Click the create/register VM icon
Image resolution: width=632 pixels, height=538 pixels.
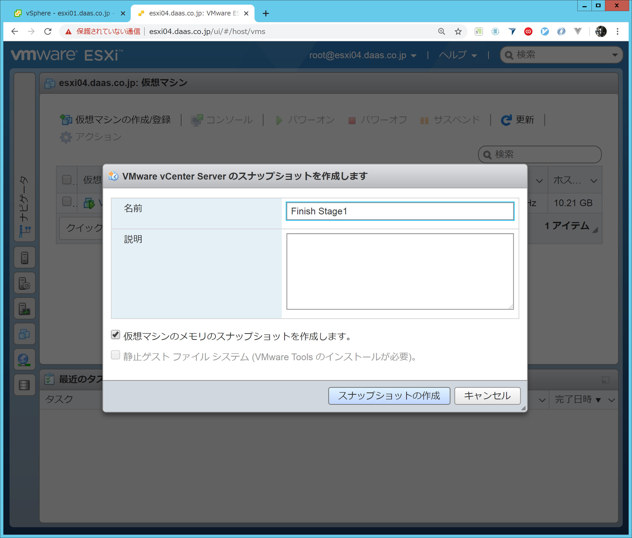(x=66, y=120)
